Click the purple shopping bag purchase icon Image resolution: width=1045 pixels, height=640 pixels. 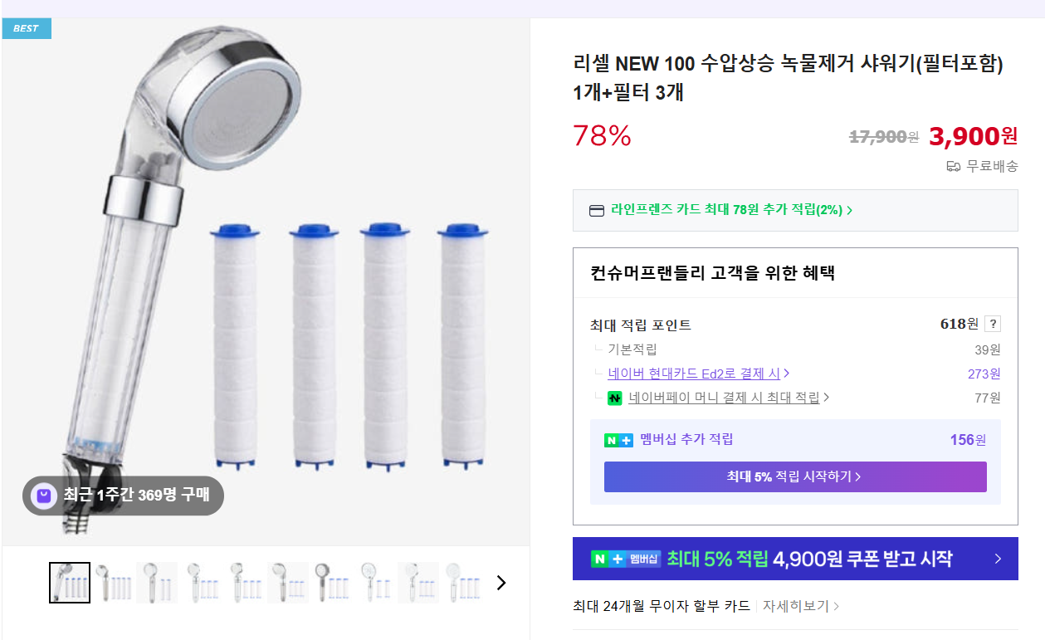(44, 496)
